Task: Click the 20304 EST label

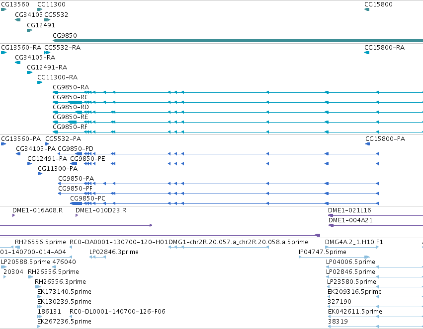Action: point(13,272)
